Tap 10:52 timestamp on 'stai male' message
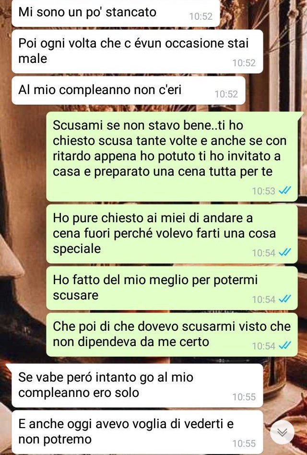The width and height of the screenshot is (307, 455). tap(244, 63)
